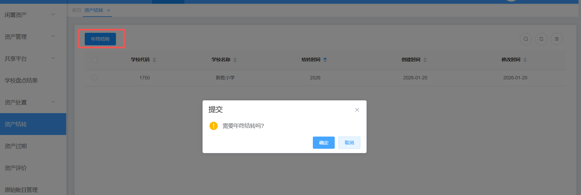Sort by 结转时间 column arrows
This screenshot has height=195, width=581.
coord(325,60)
